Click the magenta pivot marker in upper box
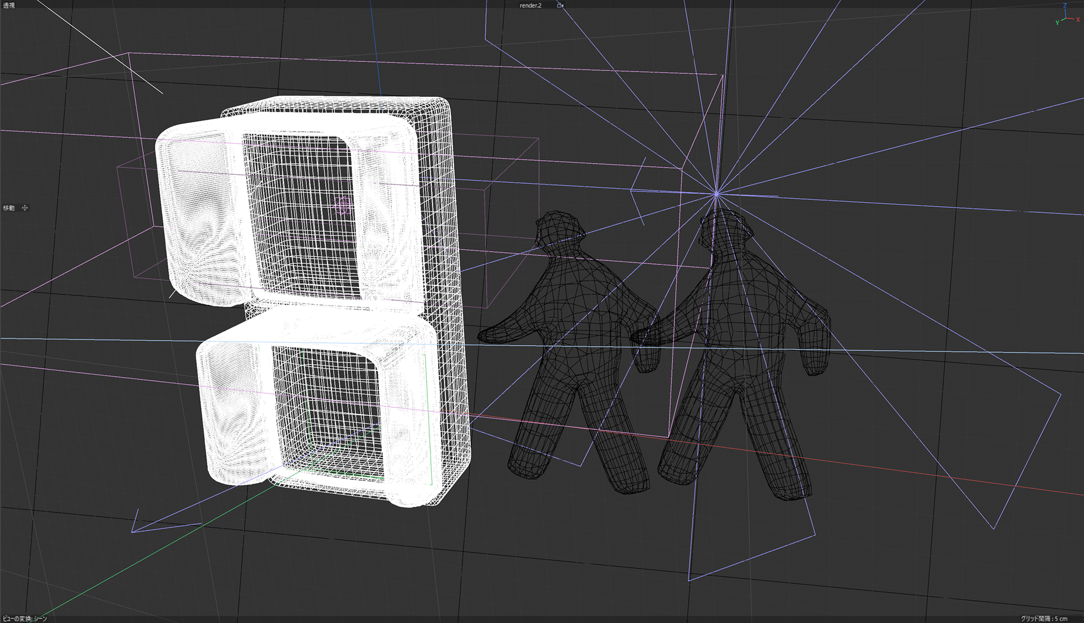The image size is (1084, 623). click(x=343, y=205)
